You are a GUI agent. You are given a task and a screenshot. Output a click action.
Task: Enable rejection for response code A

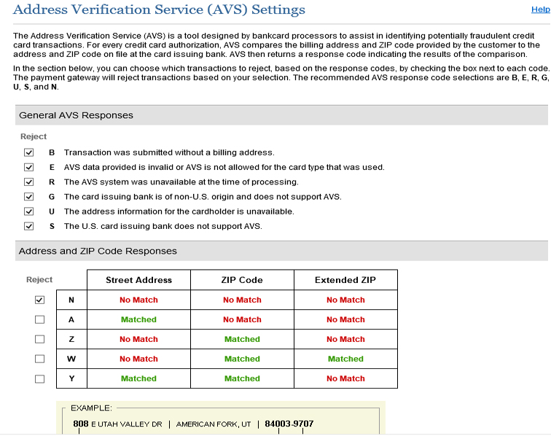point(39,319)
